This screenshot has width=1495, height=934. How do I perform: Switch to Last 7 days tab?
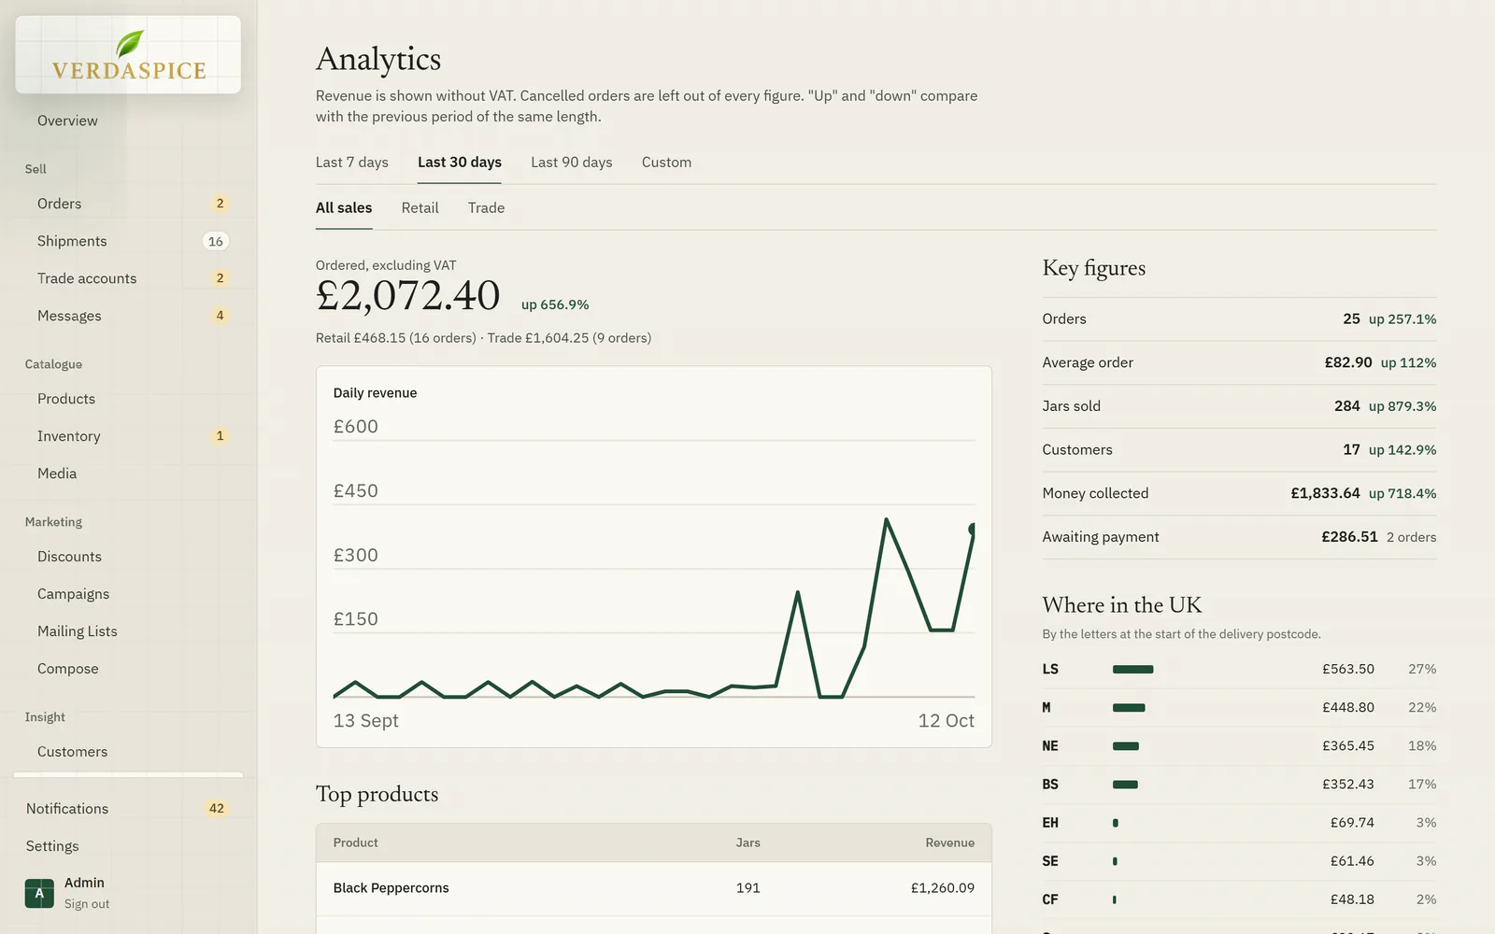tap(352, 163)
